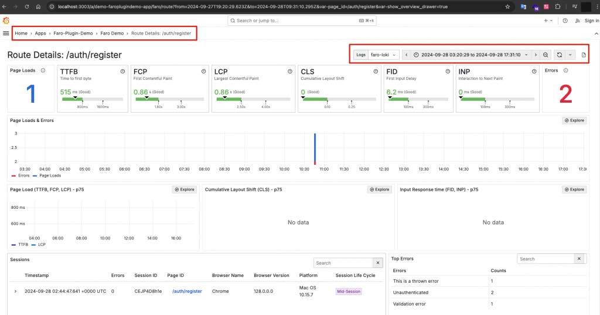Click info icon on Page Loads panel
This screenshot has height=315, width=600.
(43, 70)
